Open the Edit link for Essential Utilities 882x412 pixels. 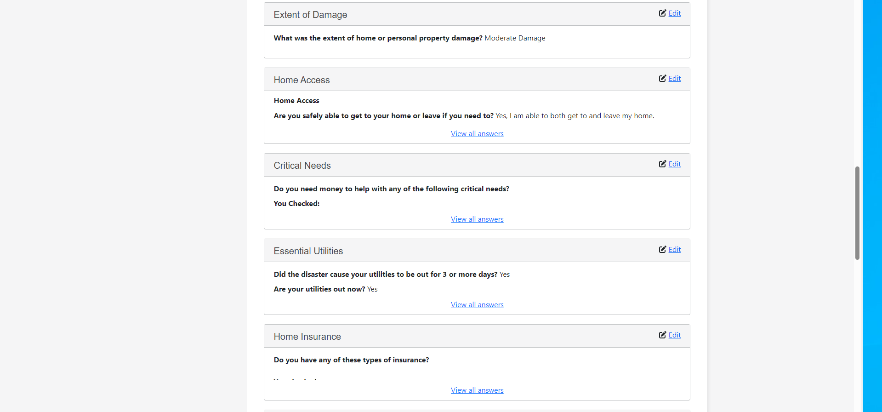[x=675, y=250]
